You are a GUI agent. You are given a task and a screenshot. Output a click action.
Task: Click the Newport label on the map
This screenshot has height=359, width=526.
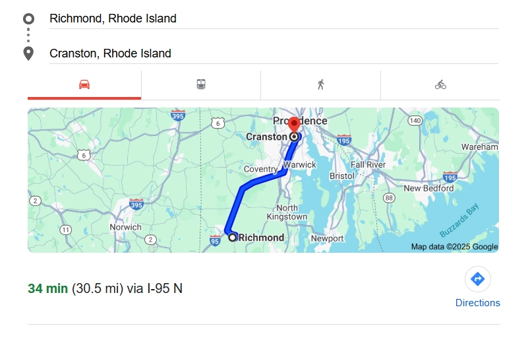click(x=327, y=238)
